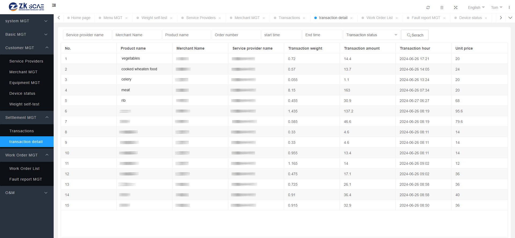
Task: Open the Tom user dropdown
Action: coord(496,8)
